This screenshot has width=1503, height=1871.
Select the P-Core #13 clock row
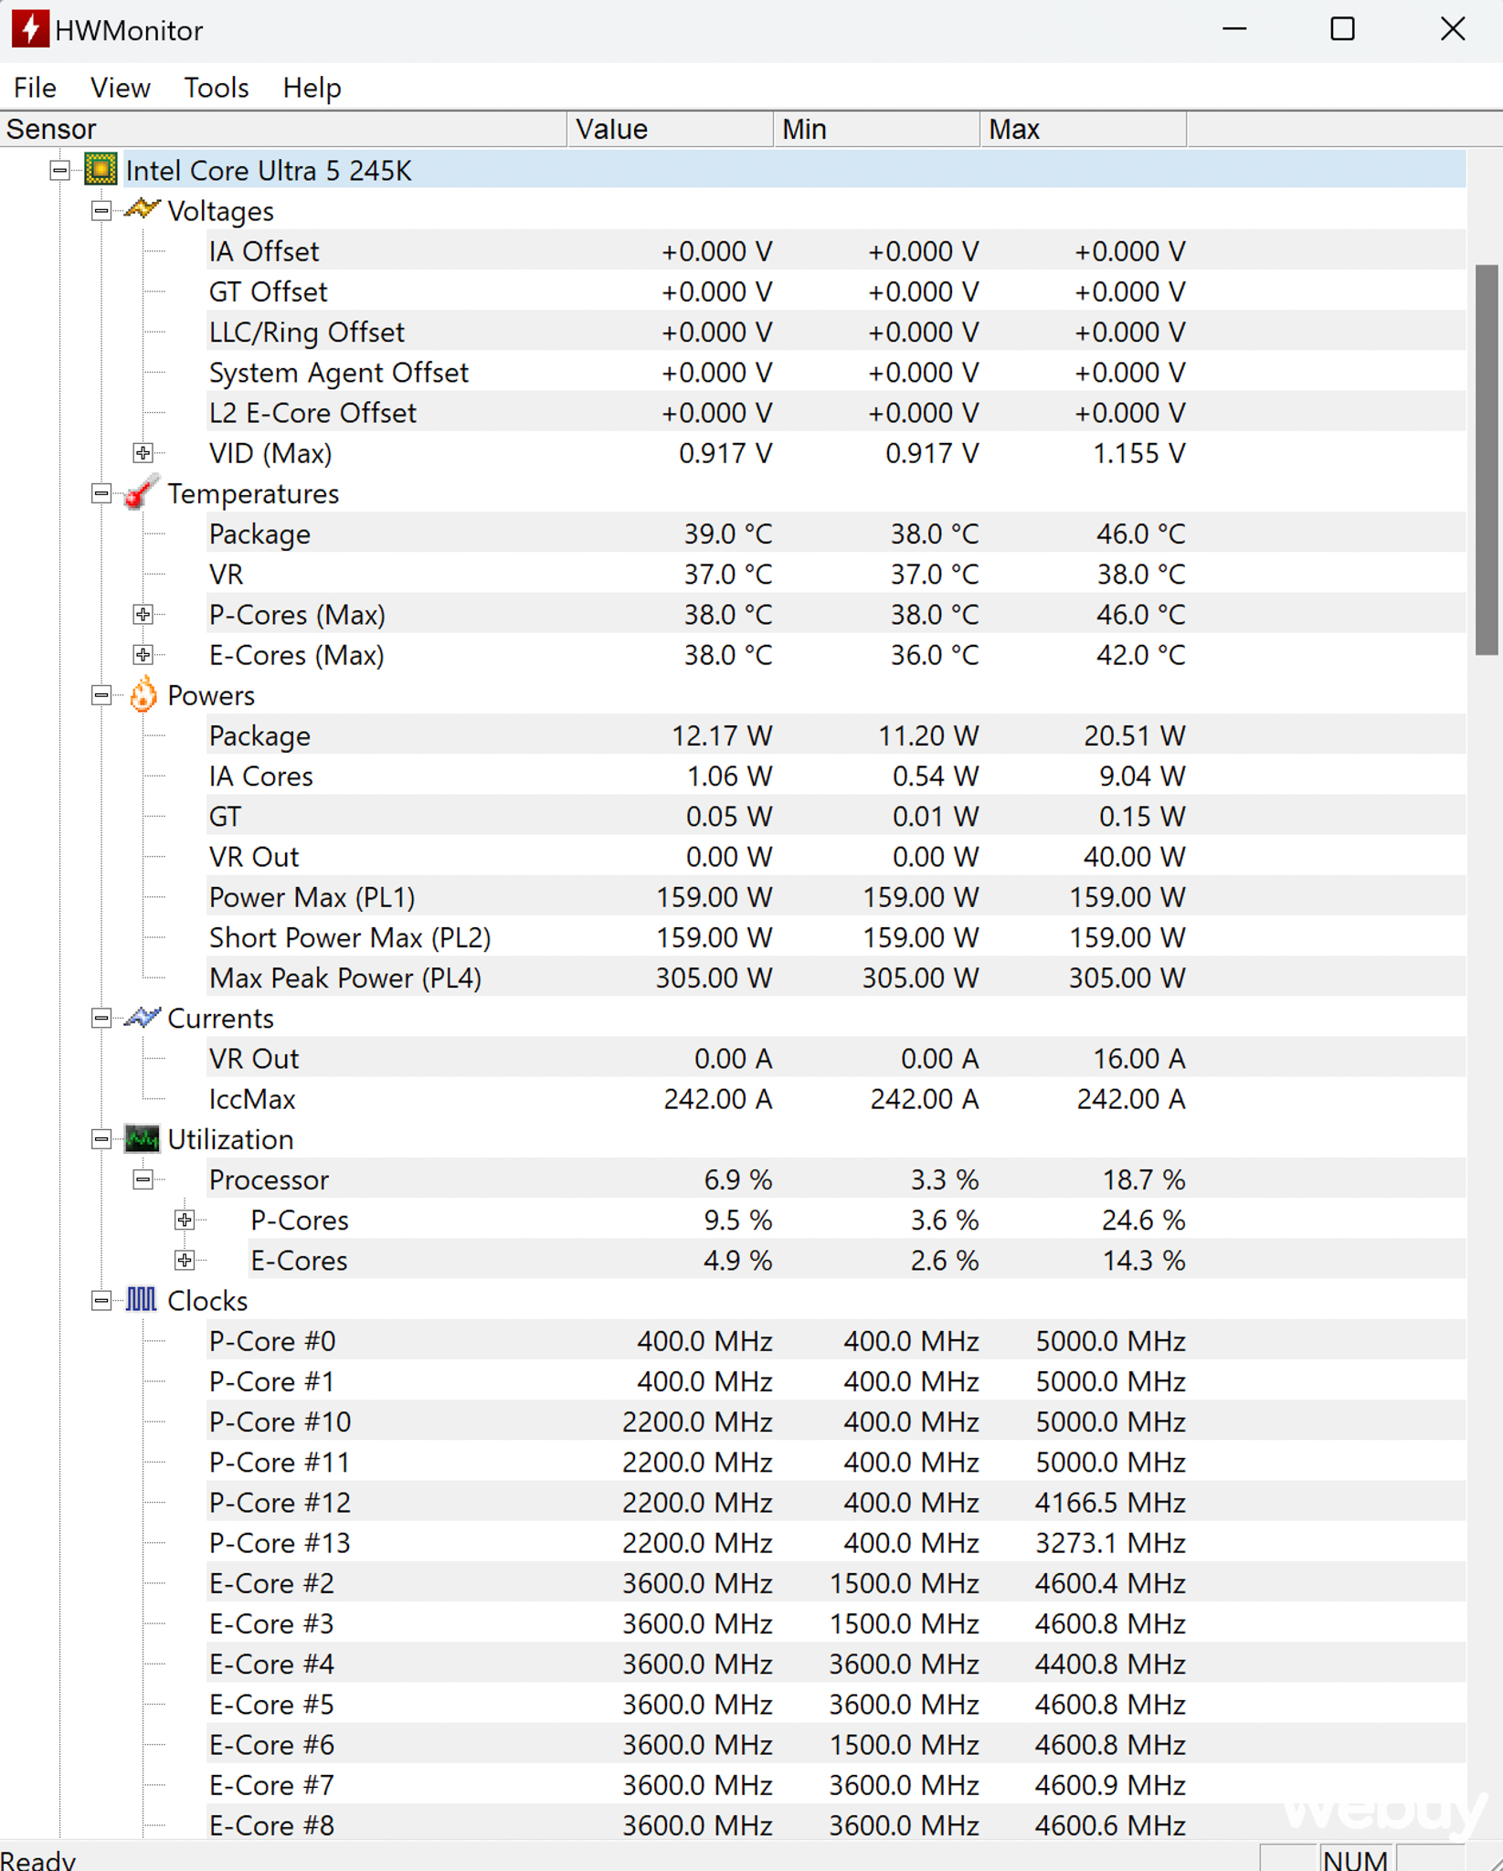[x=836, y=1542]
